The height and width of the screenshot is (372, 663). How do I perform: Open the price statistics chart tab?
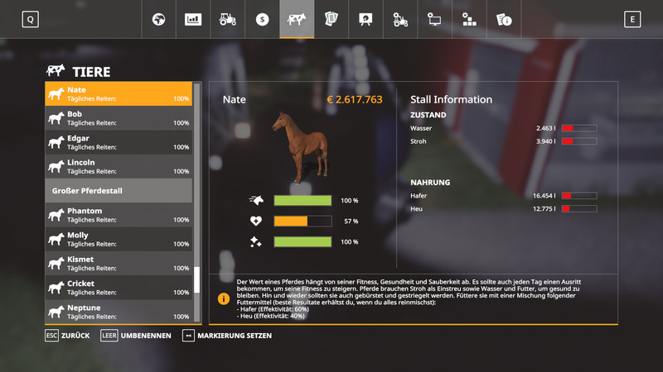(x=193, y=19)
